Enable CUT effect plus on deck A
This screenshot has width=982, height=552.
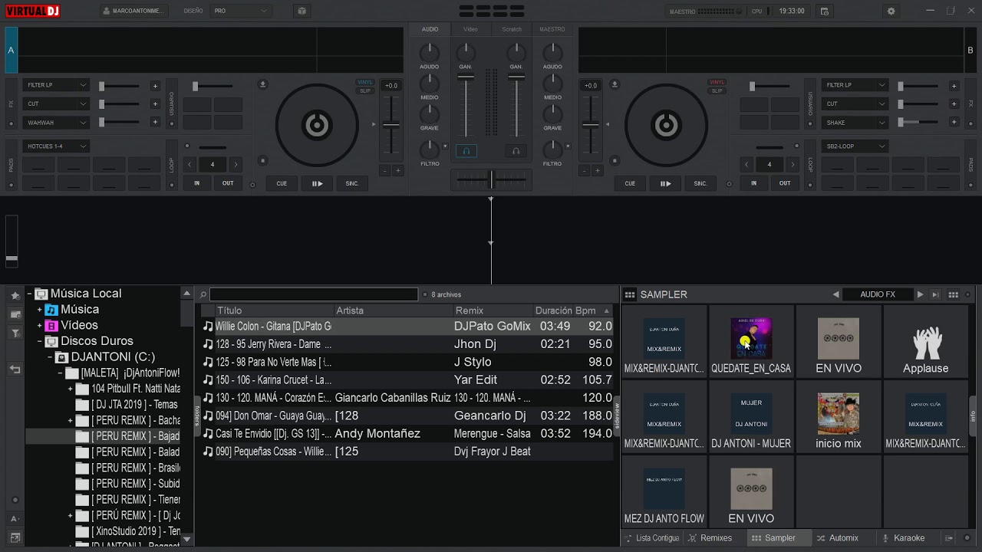155,103
